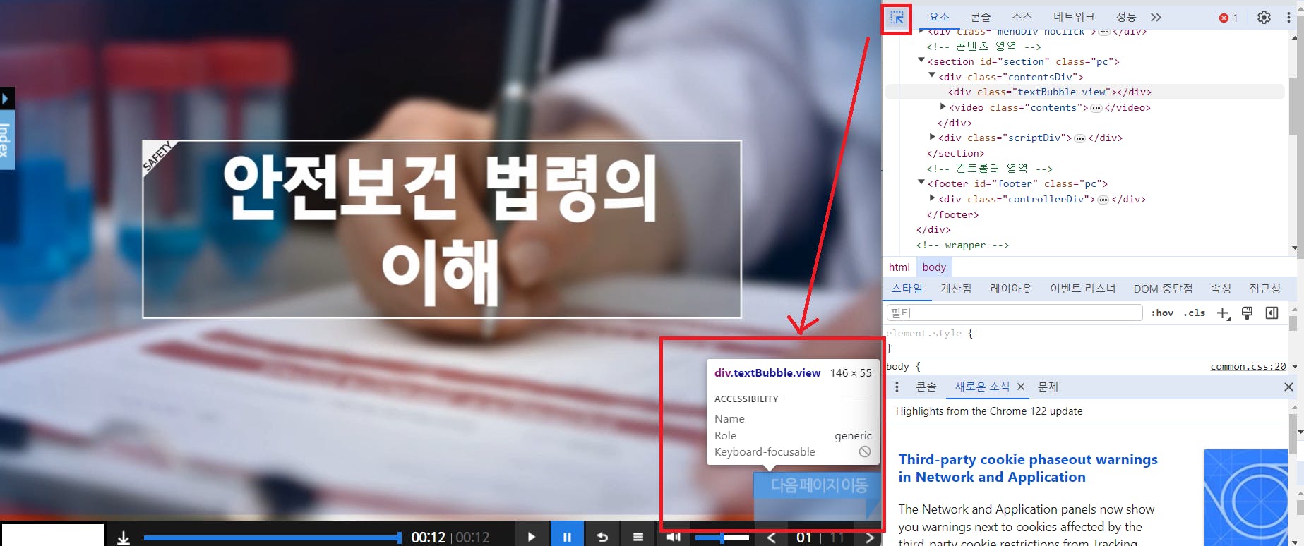
Task: Pause the lecture video
Action: coord(567,537)
